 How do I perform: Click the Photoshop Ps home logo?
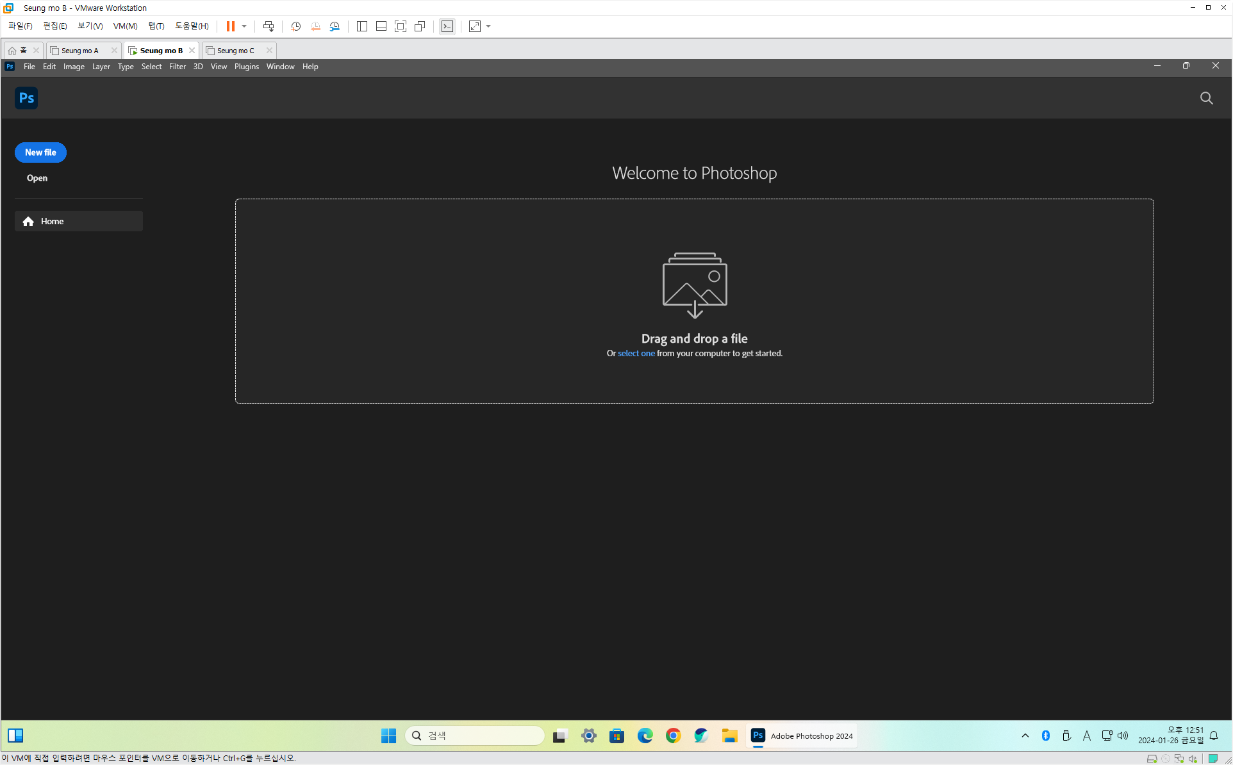click(26, 98)
